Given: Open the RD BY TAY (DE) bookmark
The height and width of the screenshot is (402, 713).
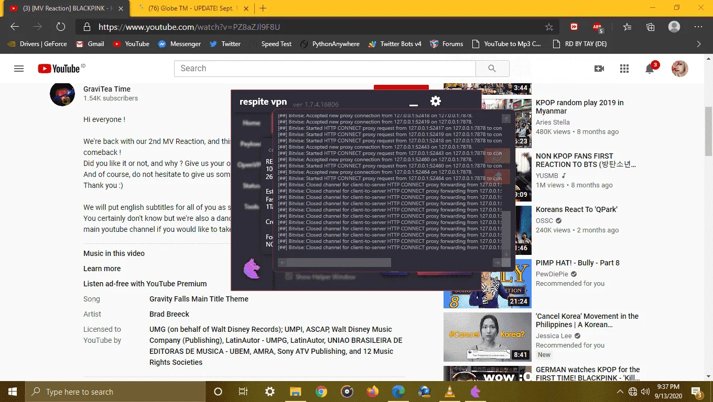Looking at the screenshot, I should pos(580,44).
